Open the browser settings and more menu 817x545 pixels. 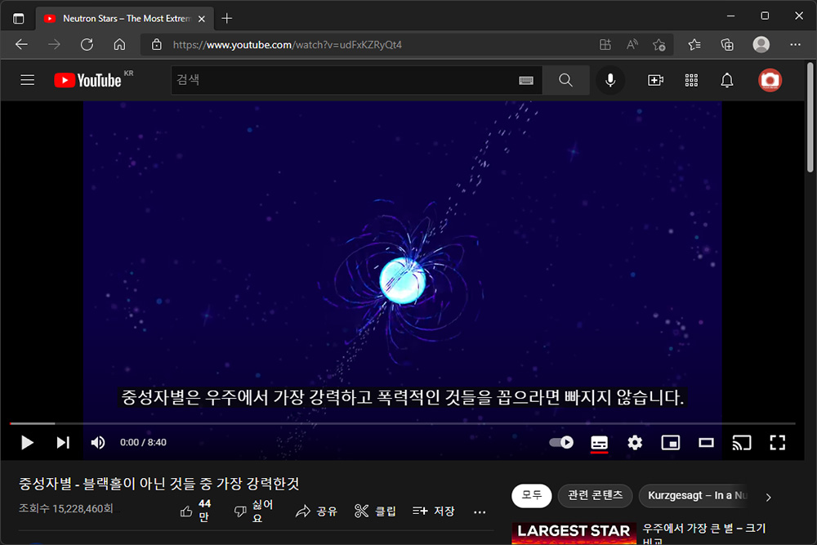[x=795, y=45]
